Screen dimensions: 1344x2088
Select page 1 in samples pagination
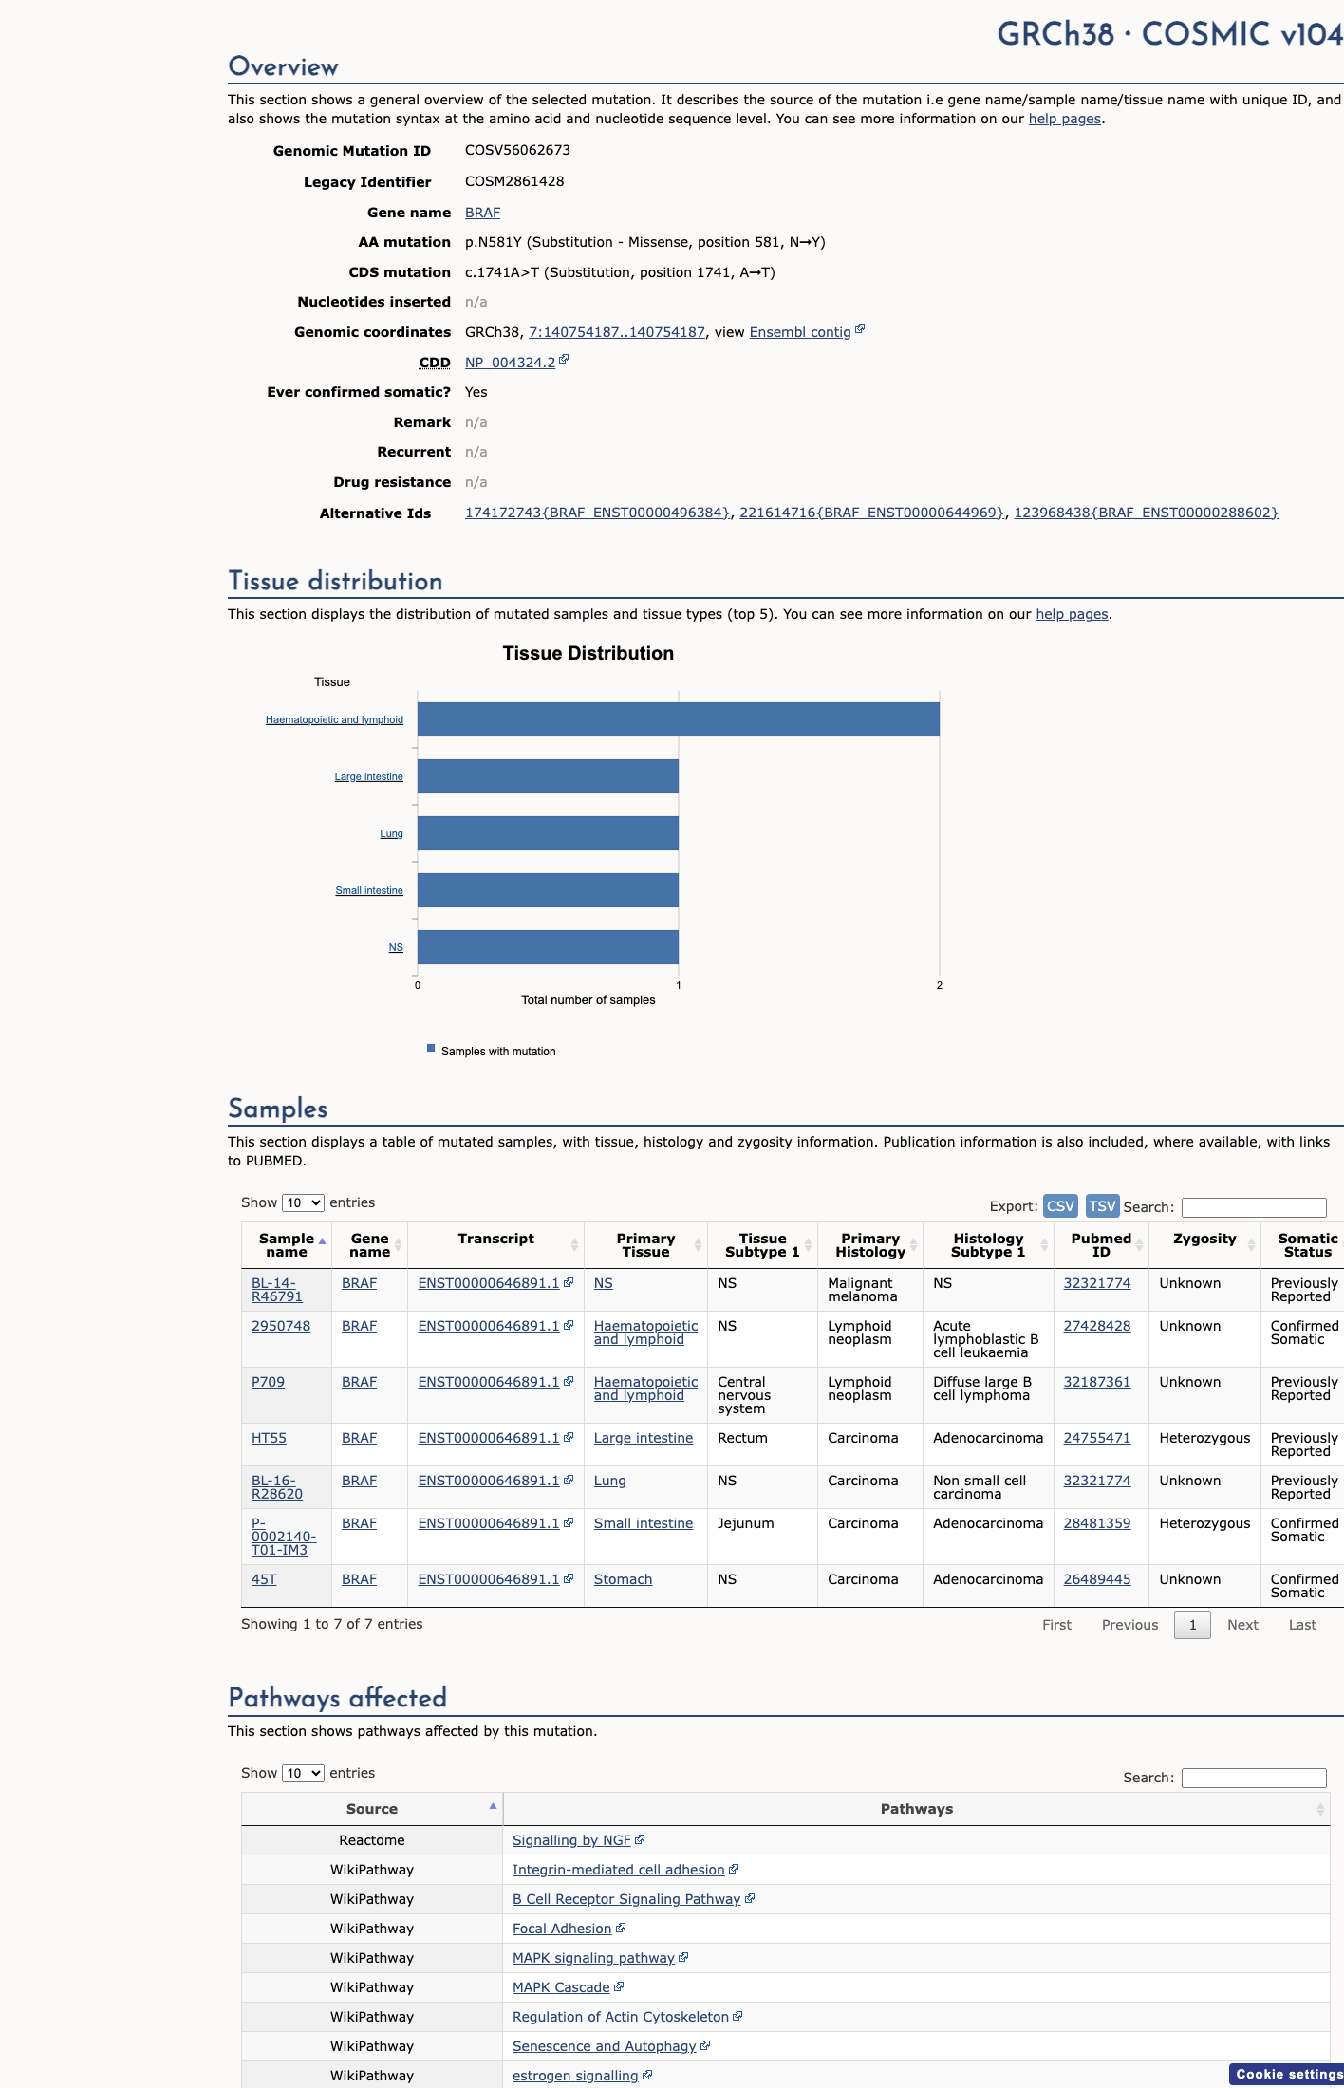point(1192,1625)
